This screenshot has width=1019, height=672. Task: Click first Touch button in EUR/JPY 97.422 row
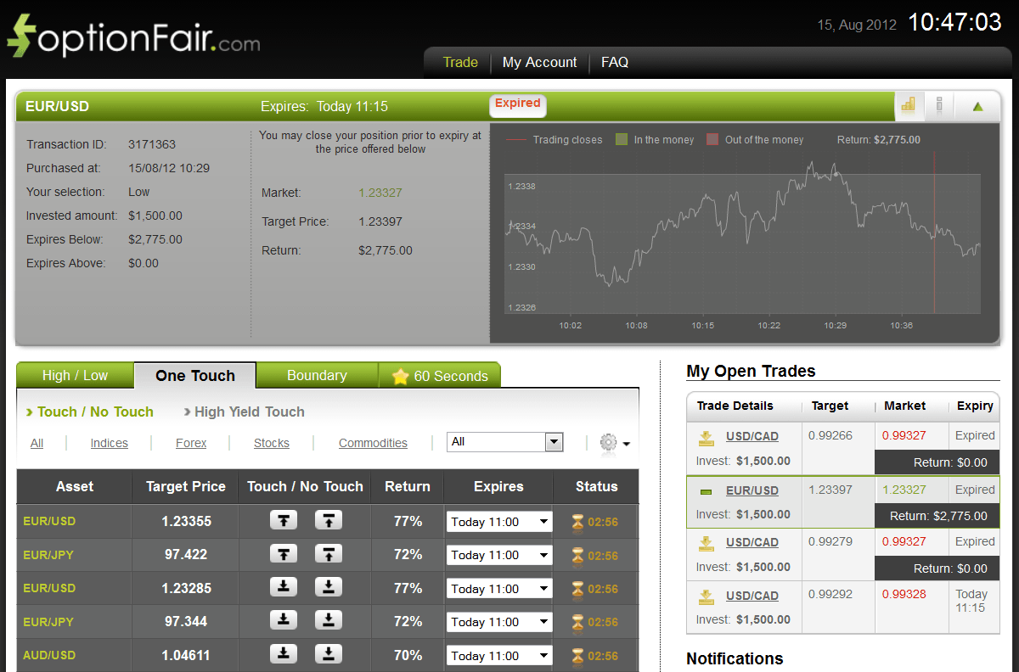pos(284,554)
